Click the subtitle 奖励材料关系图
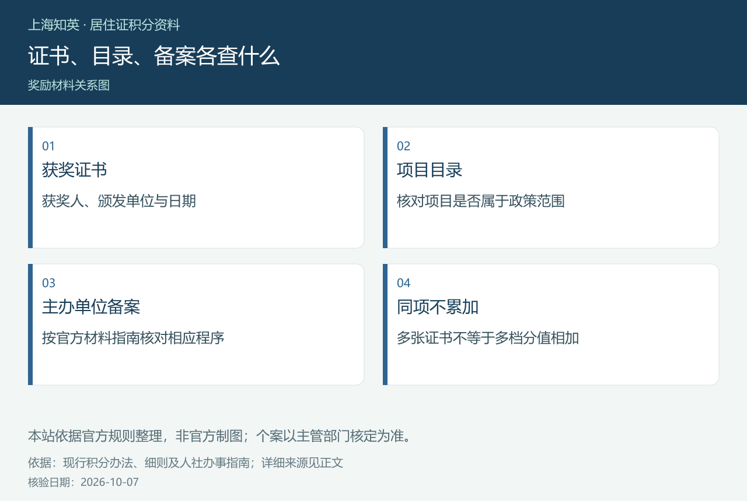 pos(69,85)
